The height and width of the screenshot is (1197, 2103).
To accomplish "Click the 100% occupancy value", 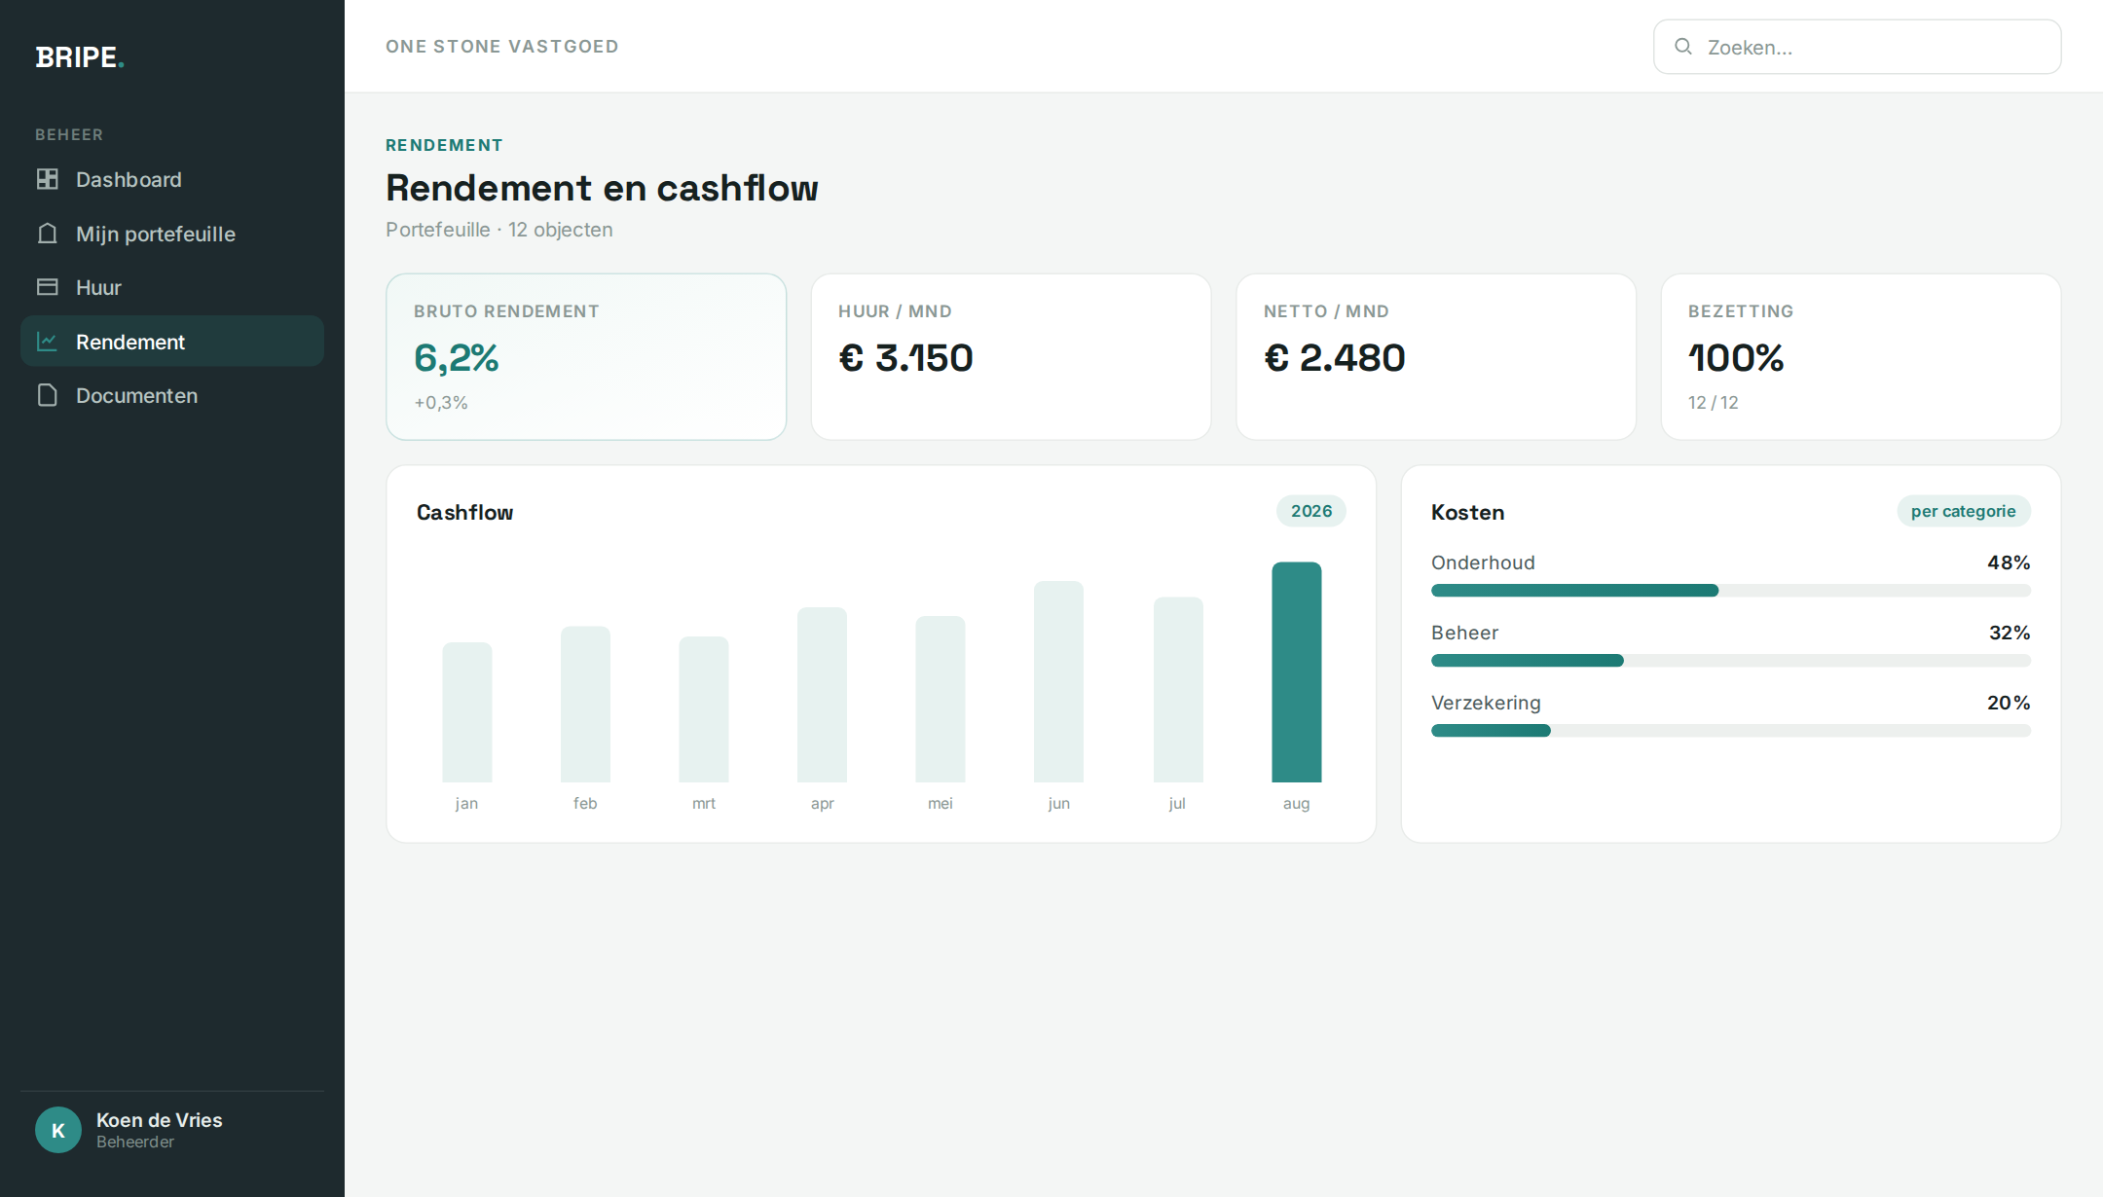I will pyautogui.click(x=1736, y=358).
